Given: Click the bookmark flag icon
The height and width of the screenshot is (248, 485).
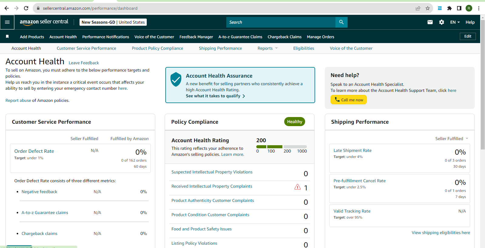Looking at the screenshot, I should pyautogui.click(x=7, y=37).
